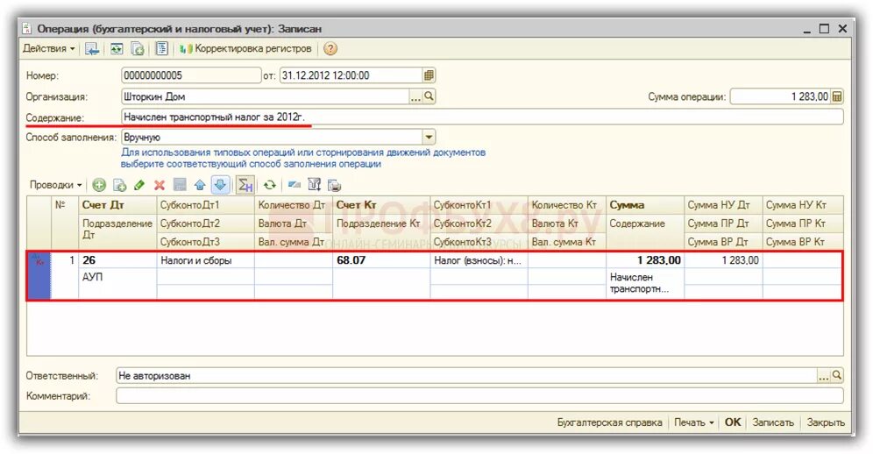Open the help question mark icon
873x454 pixels.
[330, 49]
